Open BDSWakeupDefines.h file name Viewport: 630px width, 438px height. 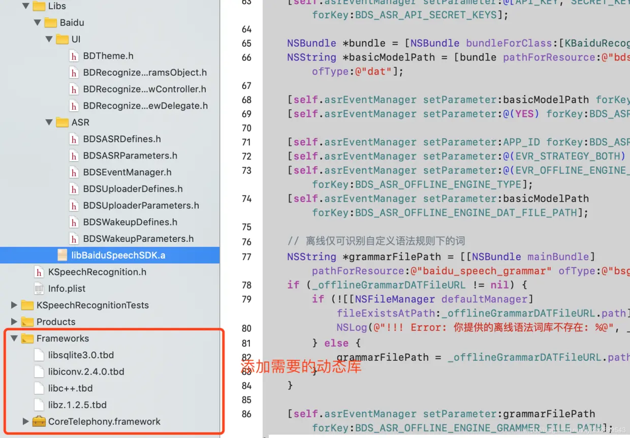coord(130,222)
